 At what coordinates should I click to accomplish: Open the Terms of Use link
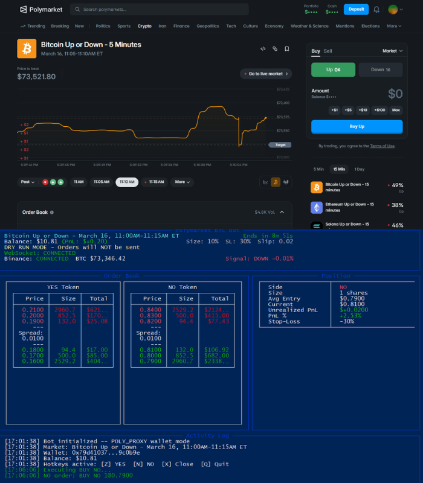[383, 146]
